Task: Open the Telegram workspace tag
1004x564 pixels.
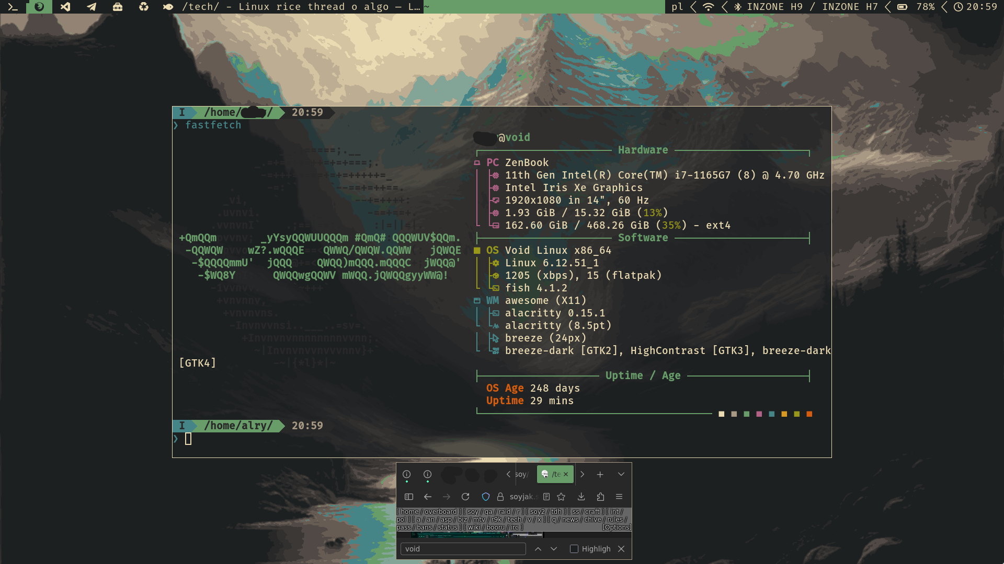Action: [92, 7]
